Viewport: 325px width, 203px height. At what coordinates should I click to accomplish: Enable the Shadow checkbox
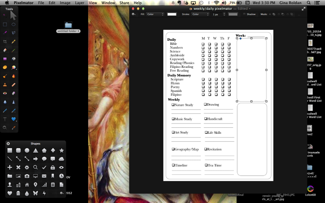click(x=244, y=14)
